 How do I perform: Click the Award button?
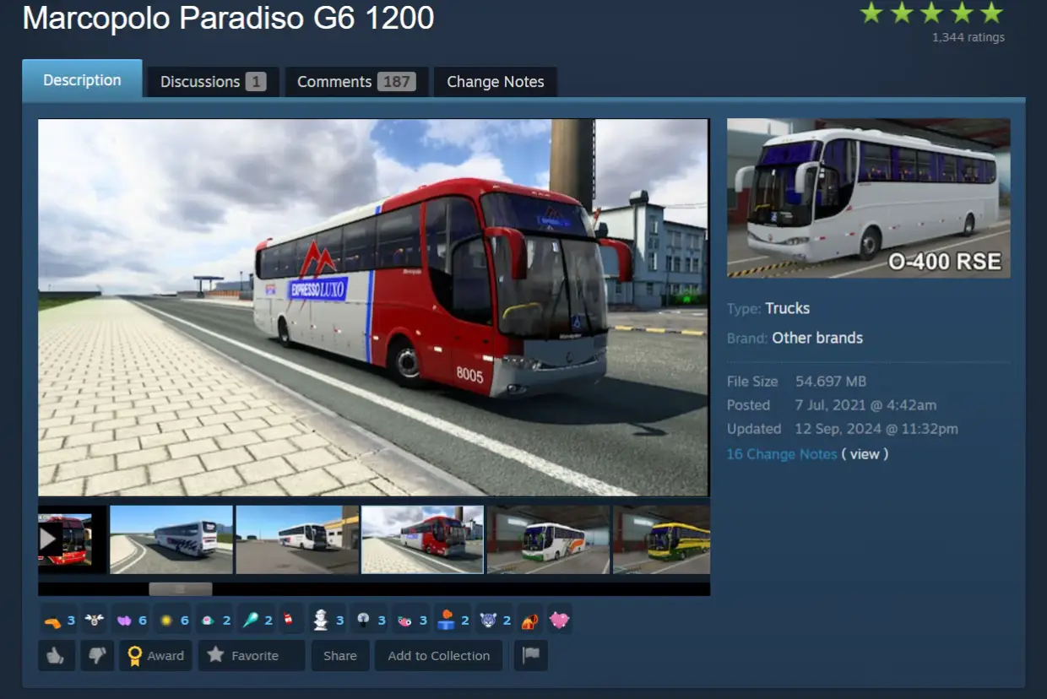pyautogui.click(x=156, y=656)
